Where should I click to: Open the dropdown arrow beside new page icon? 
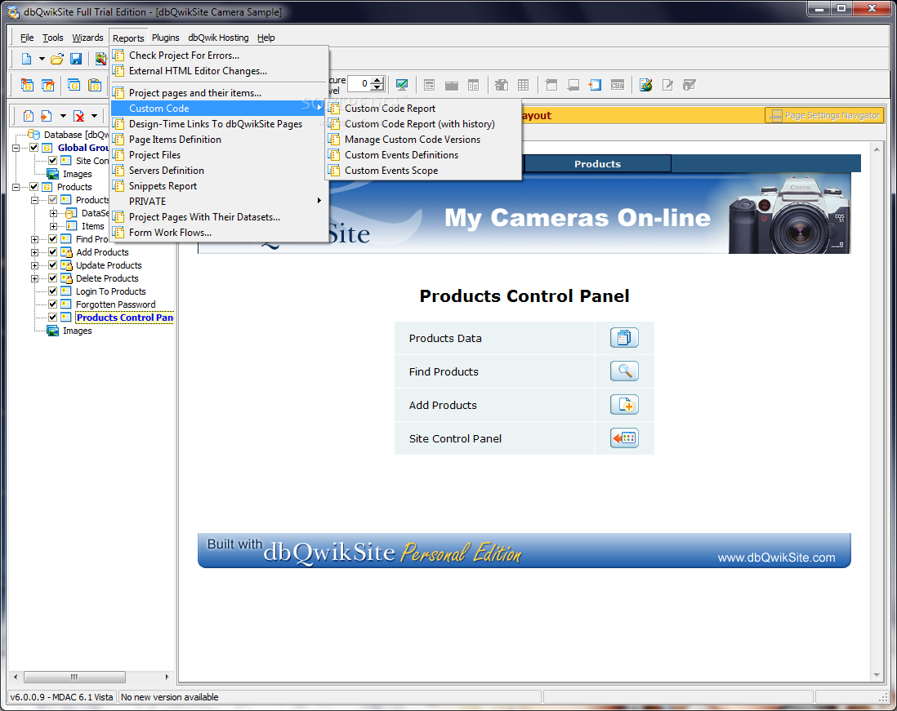[42, 58]
